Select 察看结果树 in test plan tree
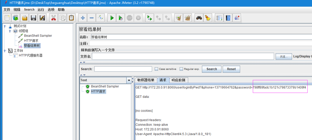This screenshot has height=140, width=312. pos(32,46)
